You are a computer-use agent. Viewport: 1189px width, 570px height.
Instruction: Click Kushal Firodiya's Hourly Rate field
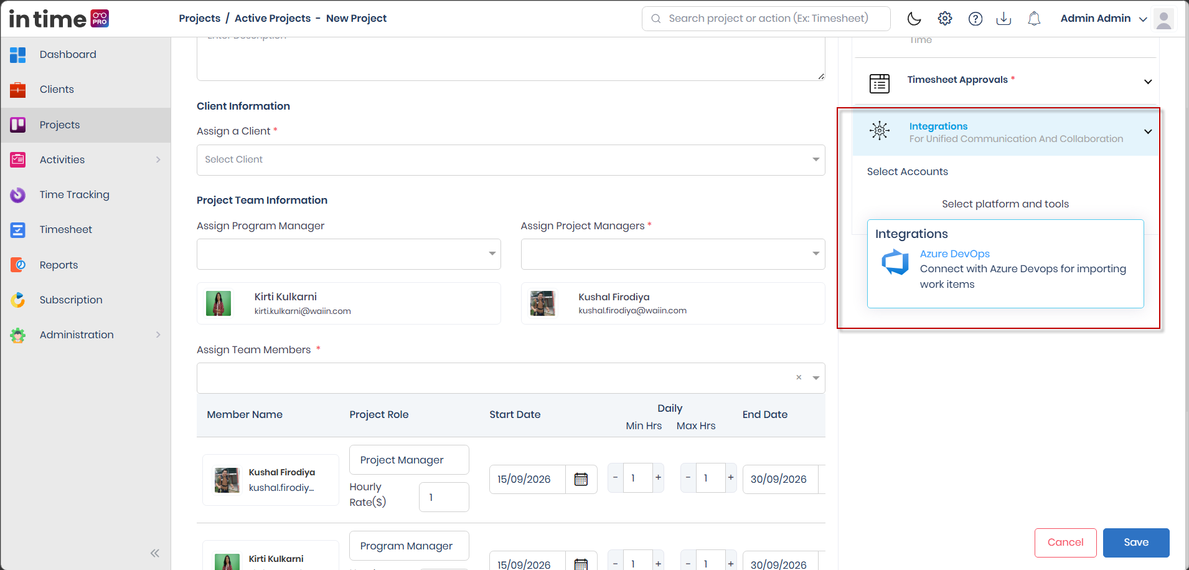tap(444, 497)
